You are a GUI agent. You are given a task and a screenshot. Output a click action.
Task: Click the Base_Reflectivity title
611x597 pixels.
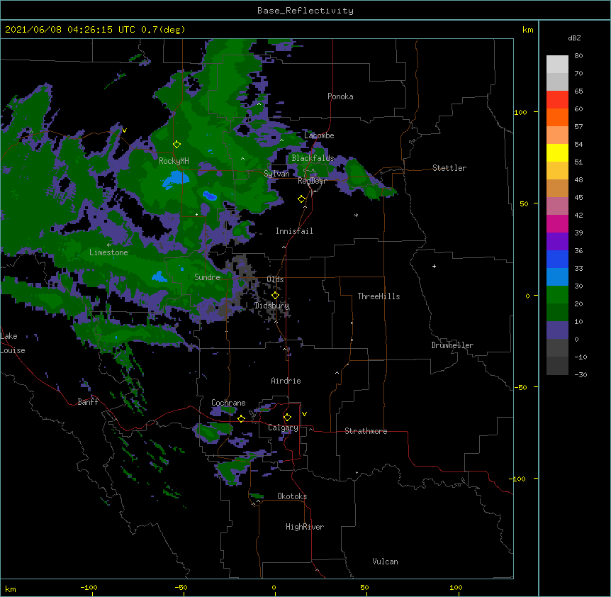[x=305, y=11]
